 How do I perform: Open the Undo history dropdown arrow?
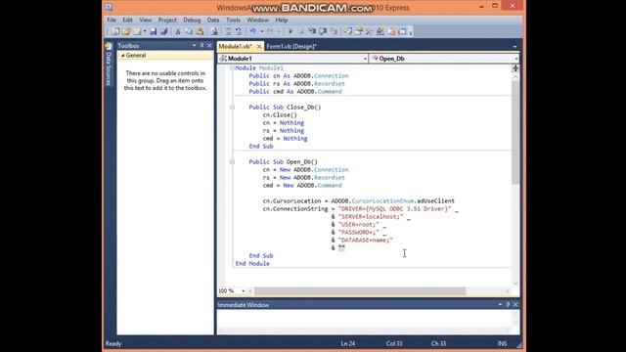click(262, 31)
